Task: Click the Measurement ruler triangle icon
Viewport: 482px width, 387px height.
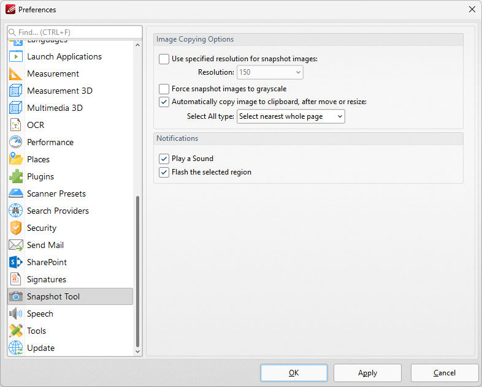Action: point(16,73)
